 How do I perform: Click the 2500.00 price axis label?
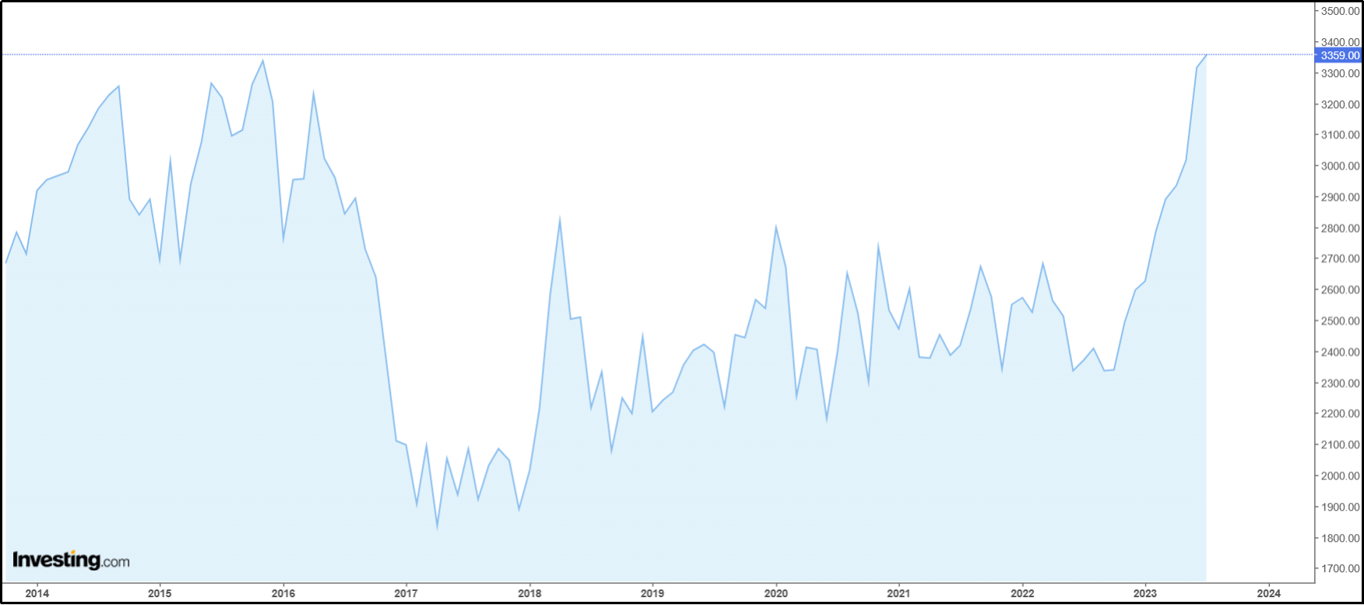click(x=1340, y=321)
